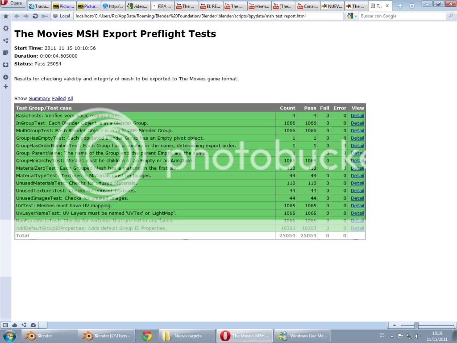This screenshot has height=343, width=457.
Task: Open Detail for GroupHasOrderNumberTest row
Action: 357,146
